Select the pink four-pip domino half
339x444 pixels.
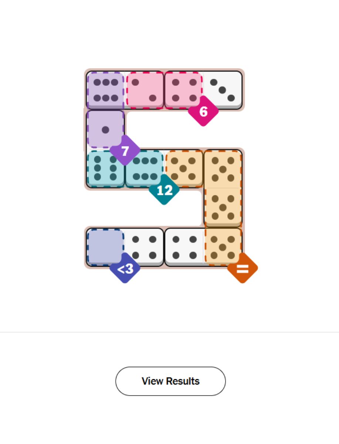184,90
